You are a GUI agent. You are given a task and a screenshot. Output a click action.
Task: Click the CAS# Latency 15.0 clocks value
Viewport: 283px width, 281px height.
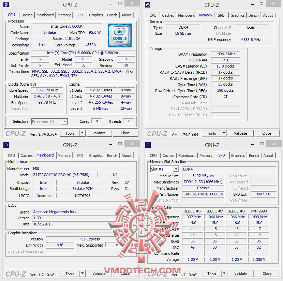225,66
